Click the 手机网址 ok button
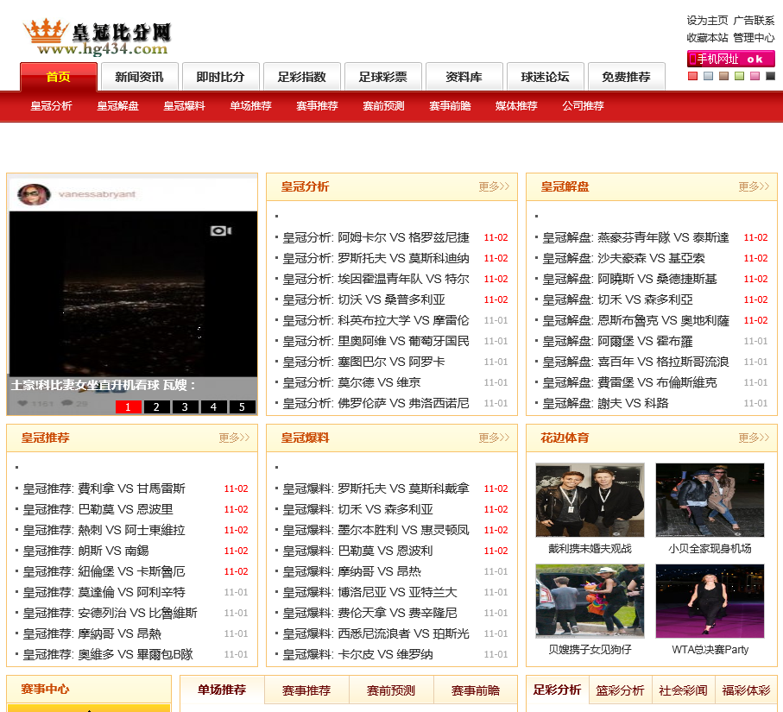783x712 pixels. point(730,59)
